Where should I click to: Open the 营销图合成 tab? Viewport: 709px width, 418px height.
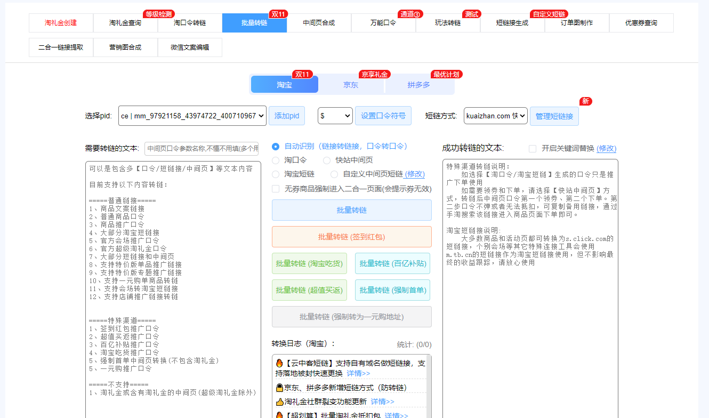click(125, 47)
